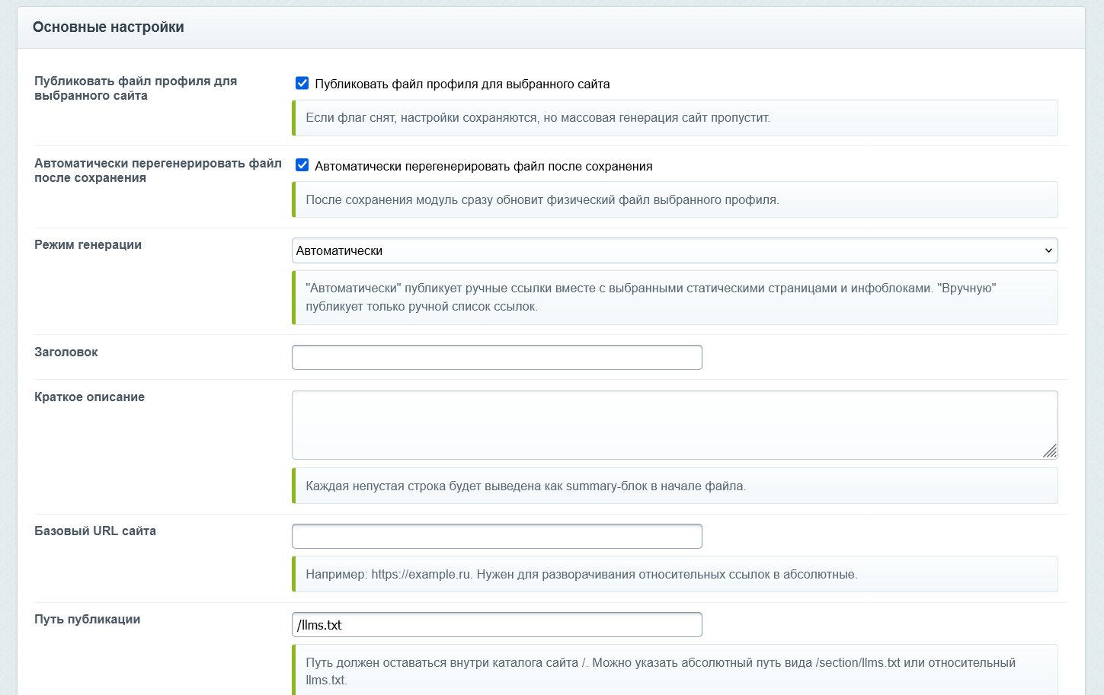Viewport: 1104px width, 695px height.
Task: Click inside the 'Краткое описание' textarea
Action: (x=674, y=425)
